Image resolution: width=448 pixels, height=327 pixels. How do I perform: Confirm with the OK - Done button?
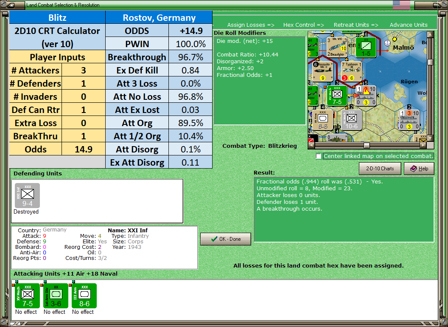(226, 239)
